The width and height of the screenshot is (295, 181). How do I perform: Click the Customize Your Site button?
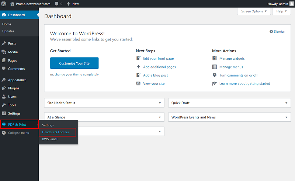[74, 63]
